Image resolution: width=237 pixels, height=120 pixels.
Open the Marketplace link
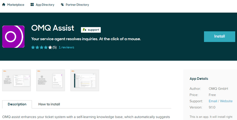pos(16,5)
